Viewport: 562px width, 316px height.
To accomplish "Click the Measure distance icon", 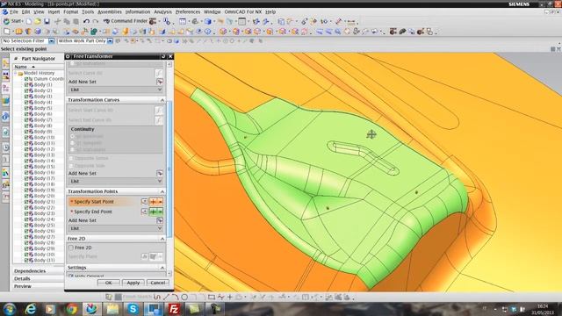I will click(x=350, y=21).
